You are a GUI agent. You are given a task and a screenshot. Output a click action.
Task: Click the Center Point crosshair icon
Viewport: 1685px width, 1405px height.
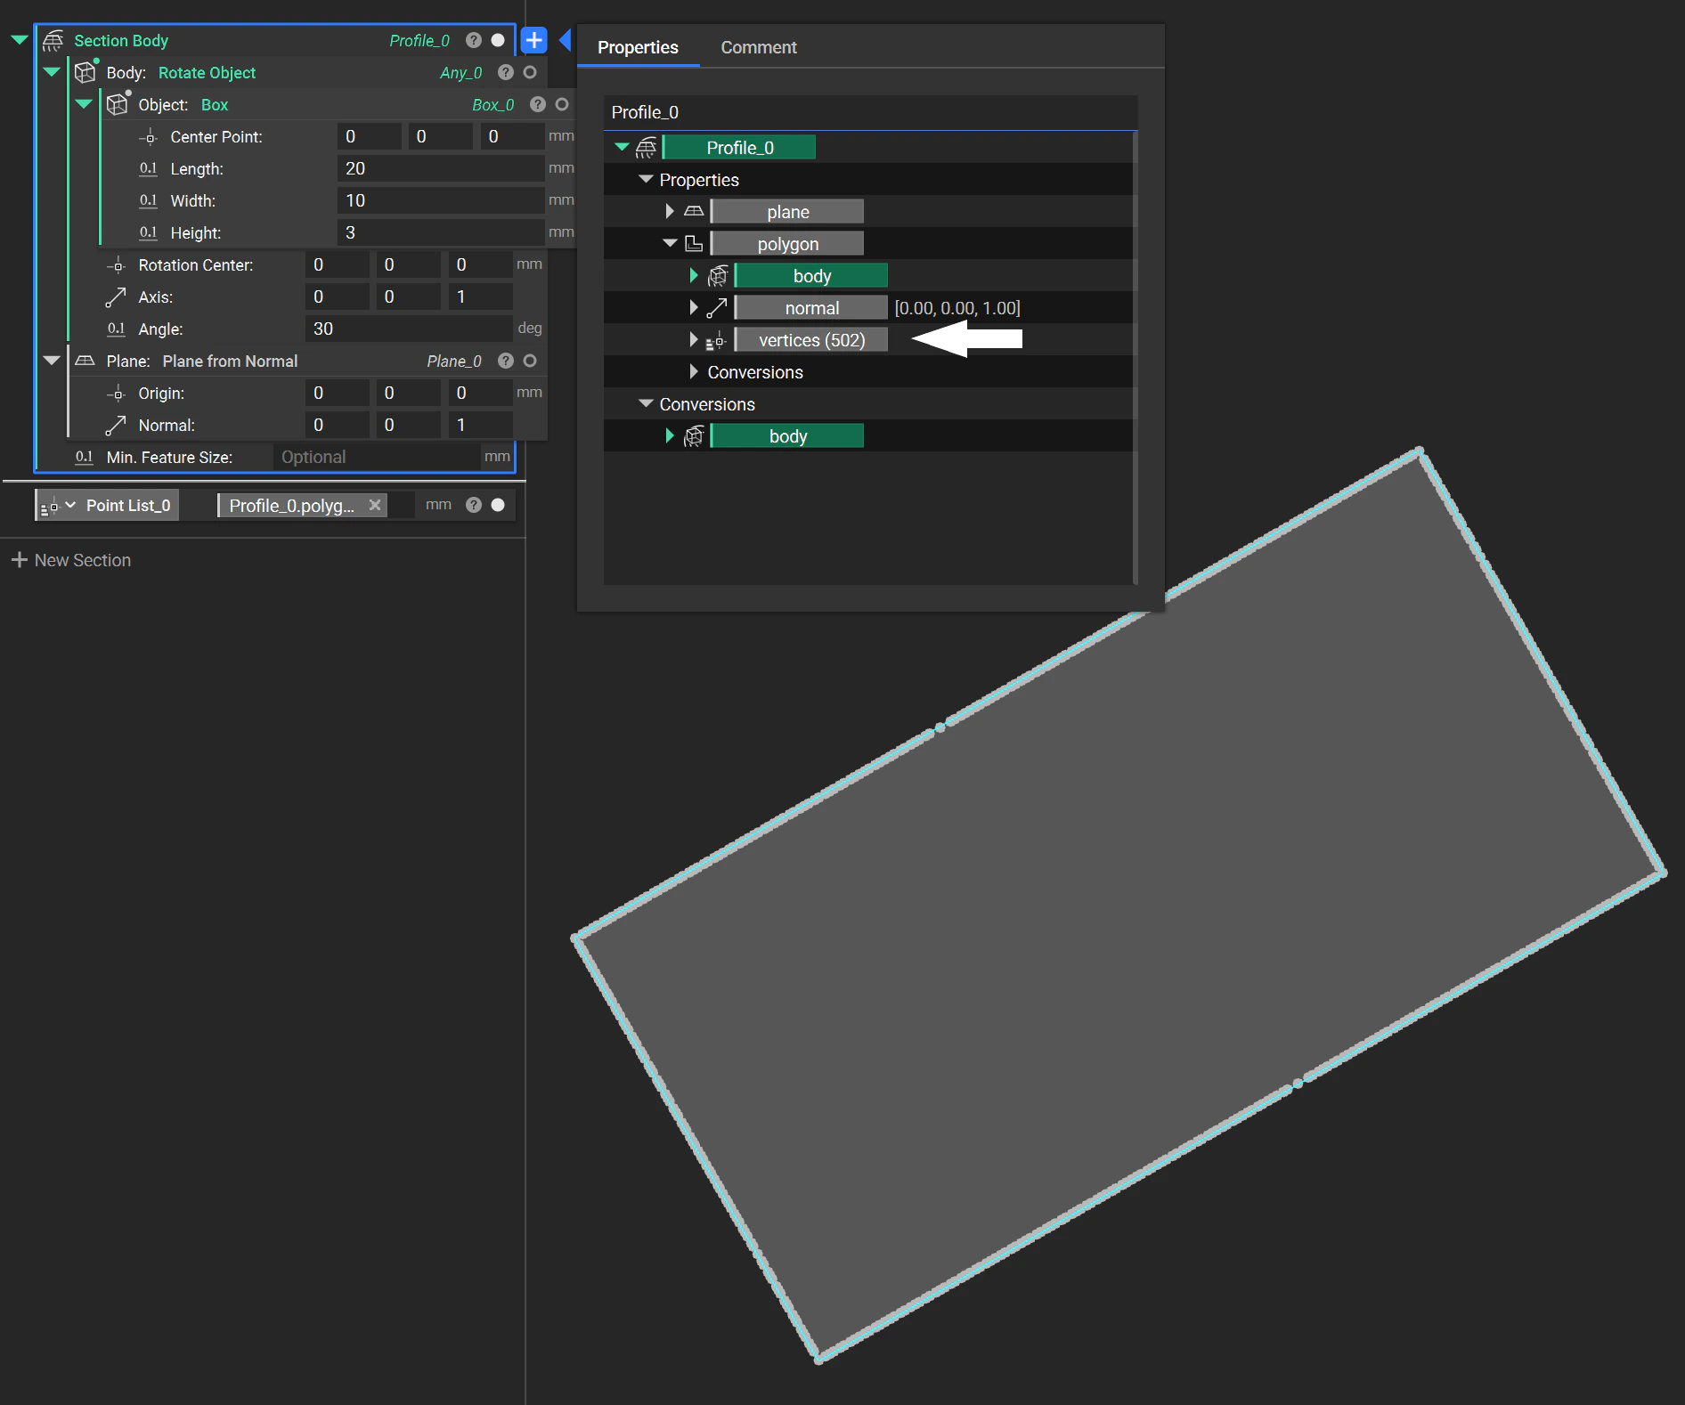pos(148,136)
